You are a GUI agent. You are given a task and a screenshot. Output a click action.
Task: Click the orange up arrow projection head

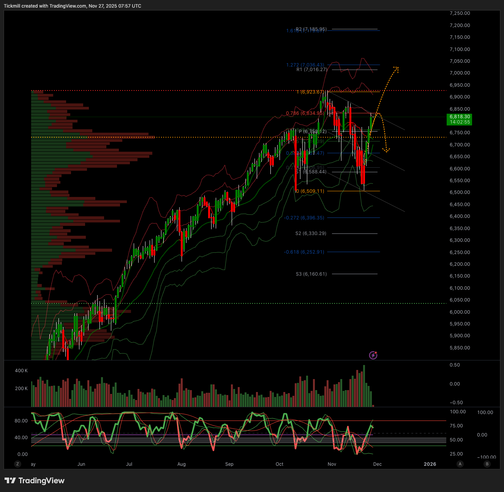coord(396,69)
